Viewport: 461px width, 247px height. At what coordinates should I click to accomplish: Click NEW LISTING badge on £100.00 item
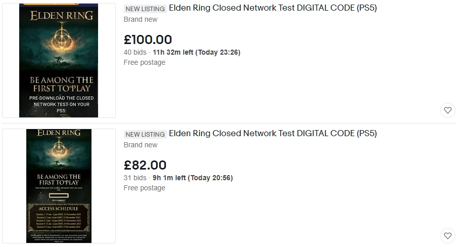[x=145, y=9]
